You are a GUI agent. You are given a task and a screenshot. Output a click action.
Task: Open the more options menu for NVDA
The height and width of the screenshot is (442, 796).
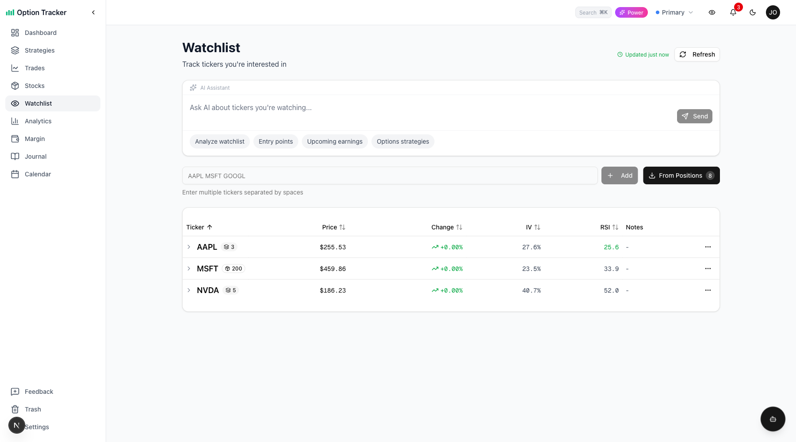708,290
